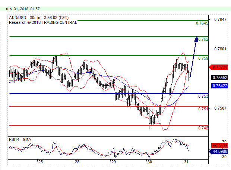Click the green 0.7645 resistance label
Viewport: 231px width, 170px height.
(x=202, y=23)
